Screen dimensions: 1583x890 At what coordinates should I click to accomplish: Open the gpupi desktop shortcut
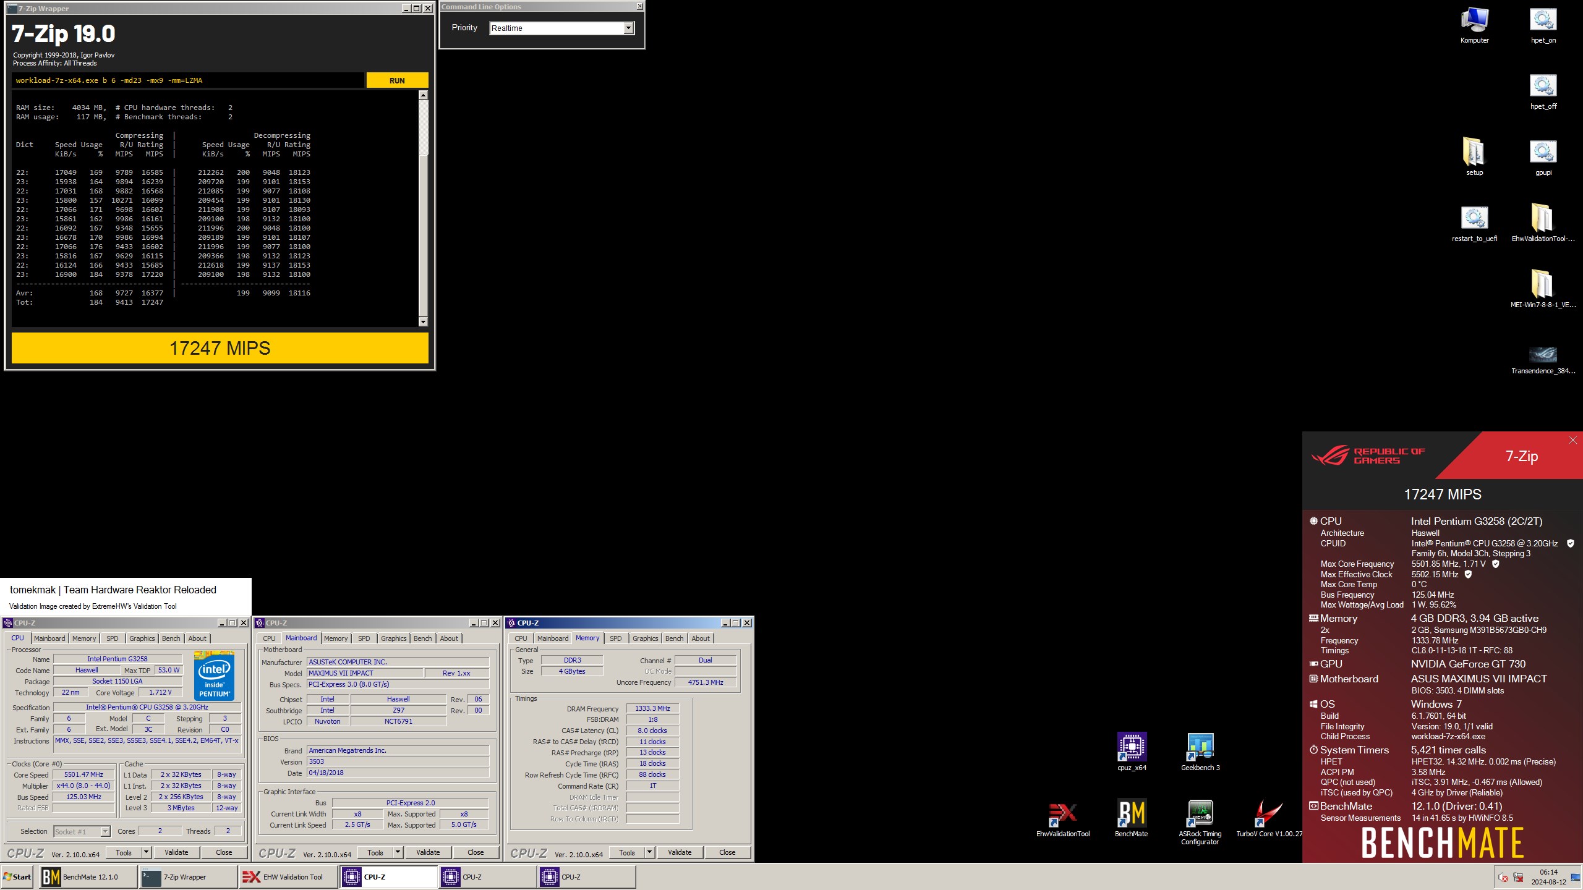[x=1543, y=157]
